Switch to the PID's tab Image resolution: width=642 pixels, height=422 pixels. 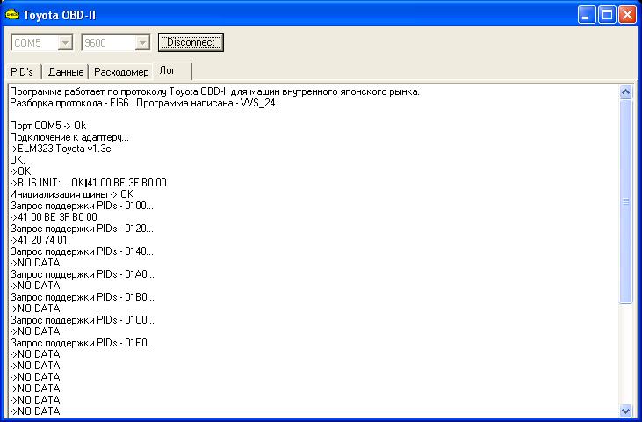[x=21, y=72]
